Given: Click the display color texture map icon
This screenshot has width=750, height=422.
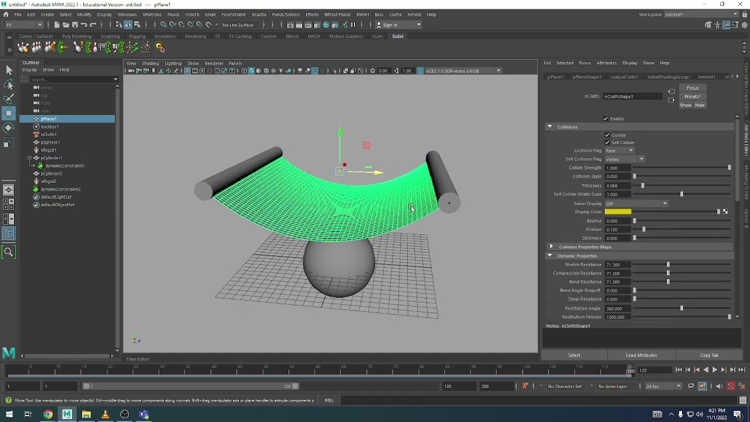Looking at the screenshot, I should pos(725,212).
